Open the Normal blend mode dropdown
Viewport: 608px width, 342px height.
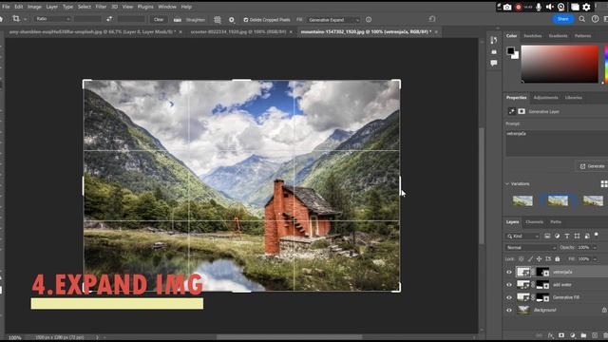531,247
